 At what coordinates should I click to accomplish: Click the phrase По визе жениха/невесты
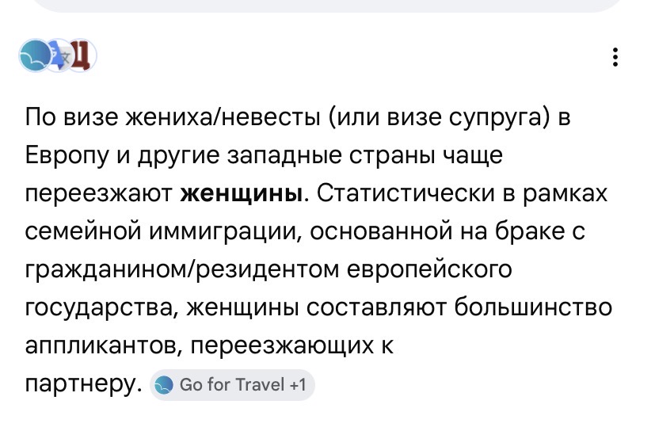pos(173,117)
